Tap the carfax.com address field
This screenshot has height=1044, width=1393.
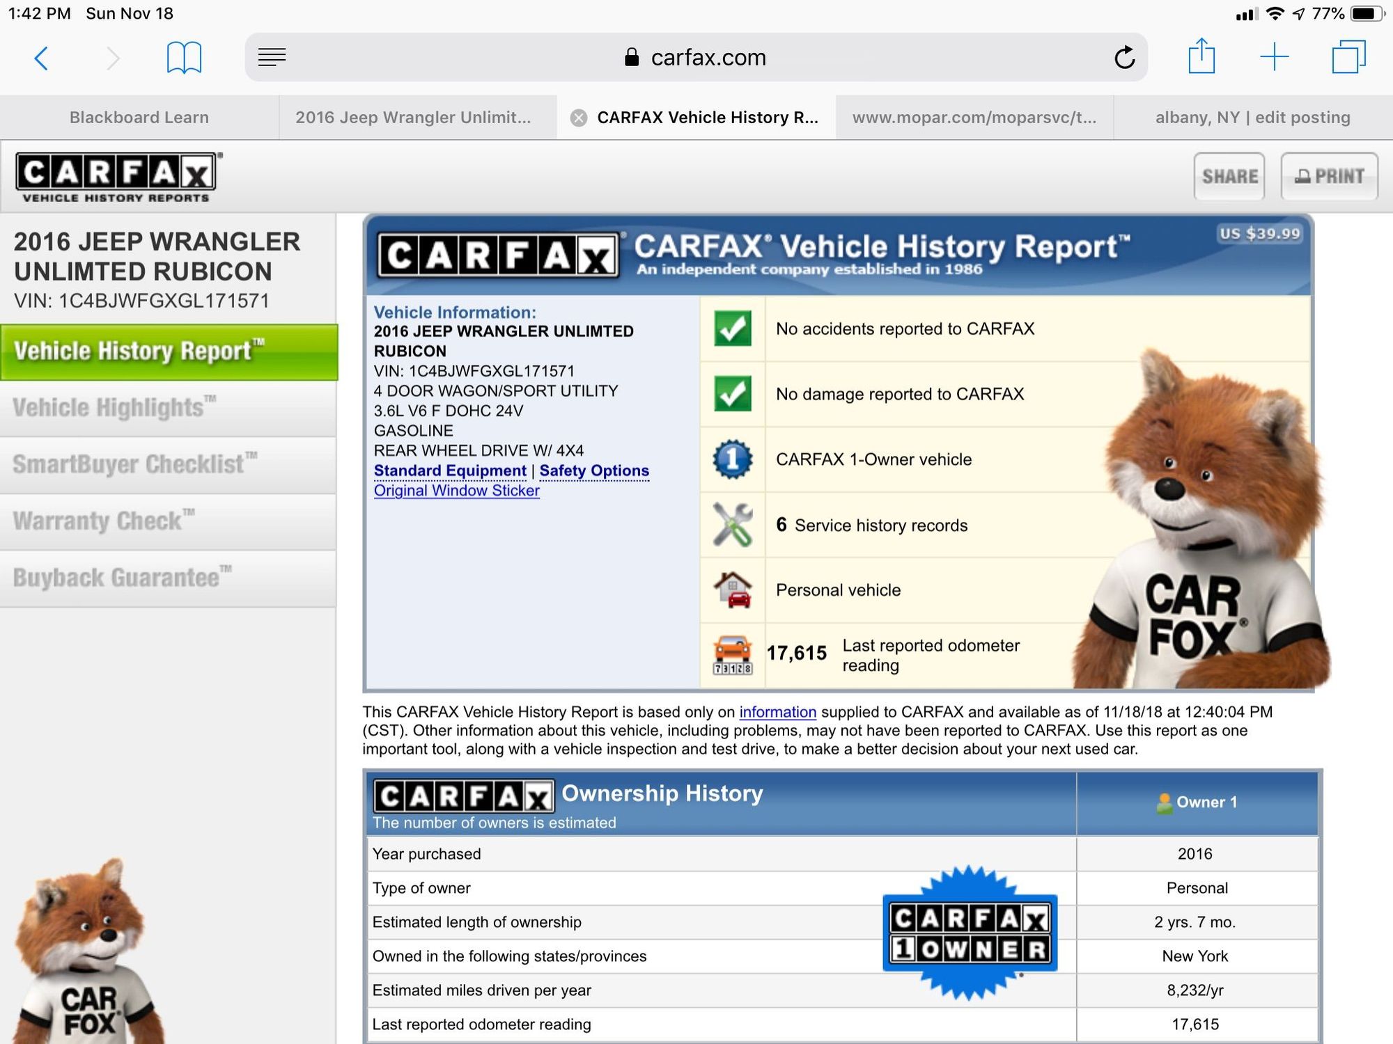pos(696,57)
